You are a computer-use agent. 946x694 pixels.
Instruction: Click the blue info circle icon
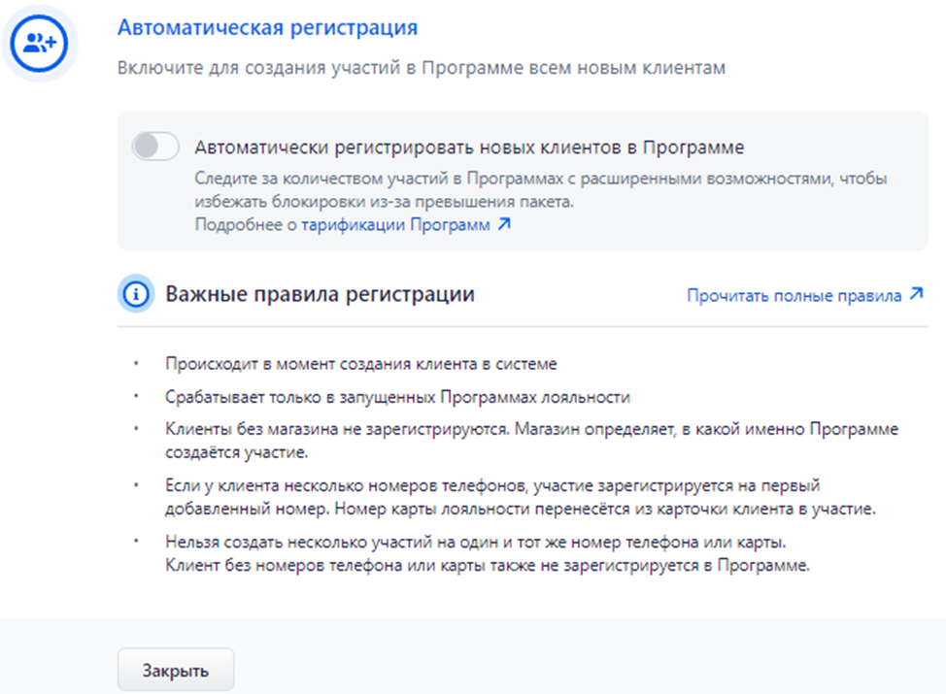[136, 294]
